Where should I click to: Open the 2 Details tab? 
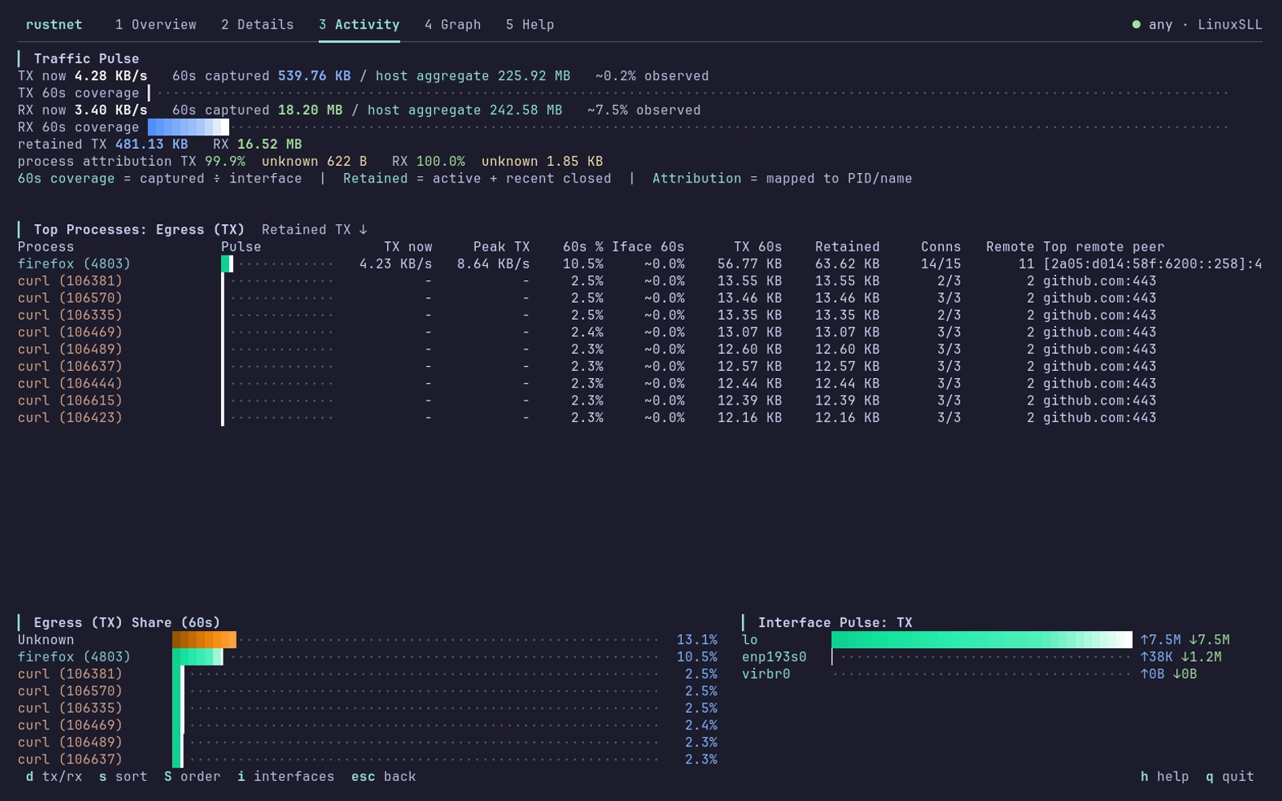pyautogui.click(x=257, y=25)
